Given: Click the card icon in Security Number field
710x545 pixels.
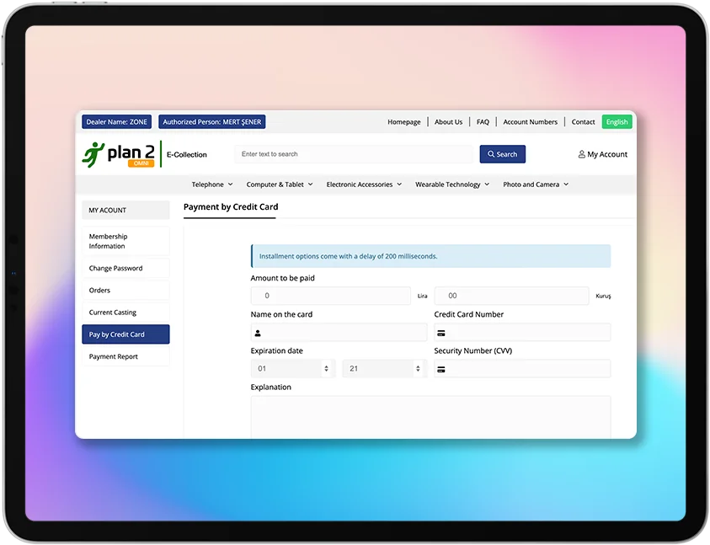Looking at the screenshot, I should click(x=441, y=369).
